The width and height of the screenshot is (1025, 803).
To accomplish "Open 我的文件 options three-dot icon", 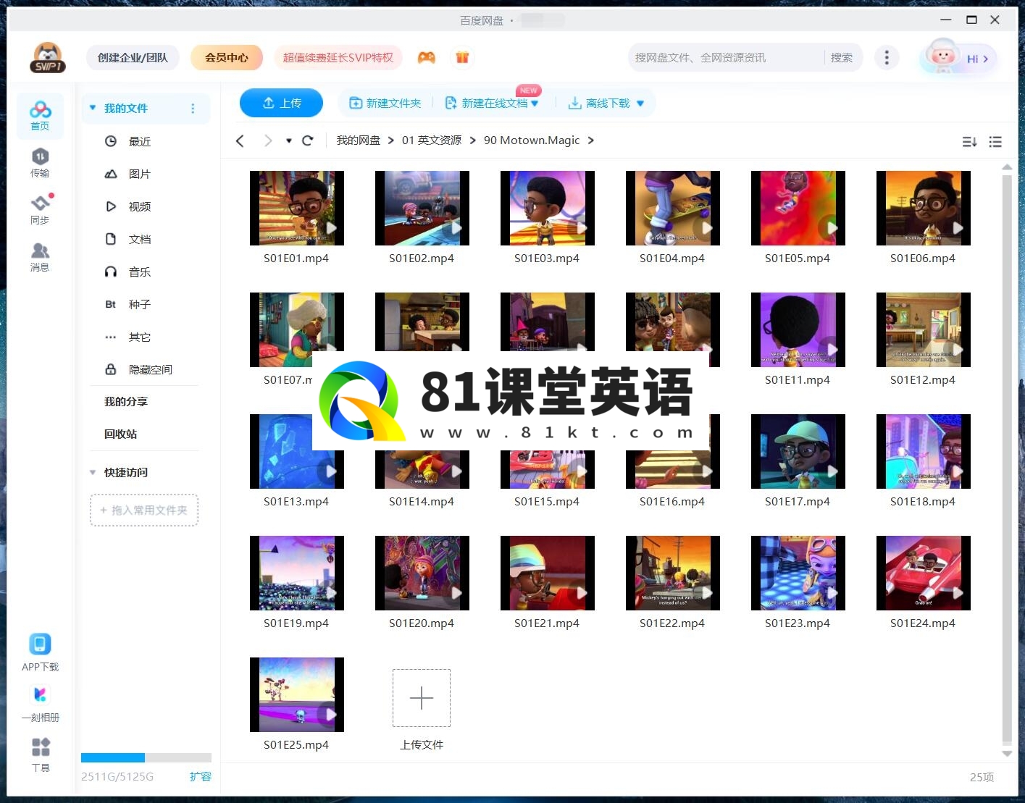I will (x=193, y=109).
